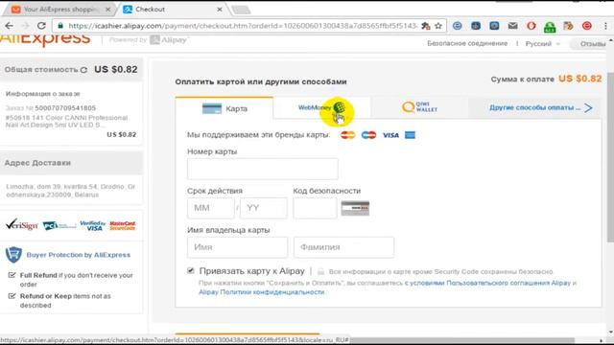
Task: Click the Безопасное соединение text
Action: point(467,43)
